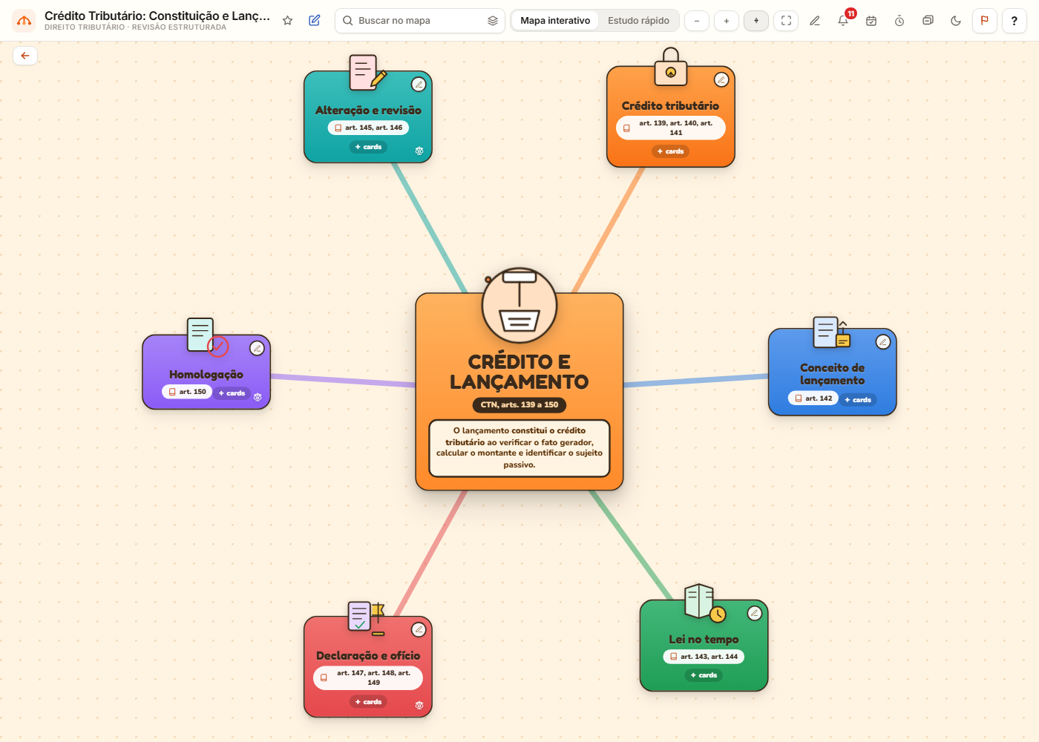Screen dimensions: 1039x742
Task: Edit the Lei no tempo node
Action: click(x=755, y=613)
